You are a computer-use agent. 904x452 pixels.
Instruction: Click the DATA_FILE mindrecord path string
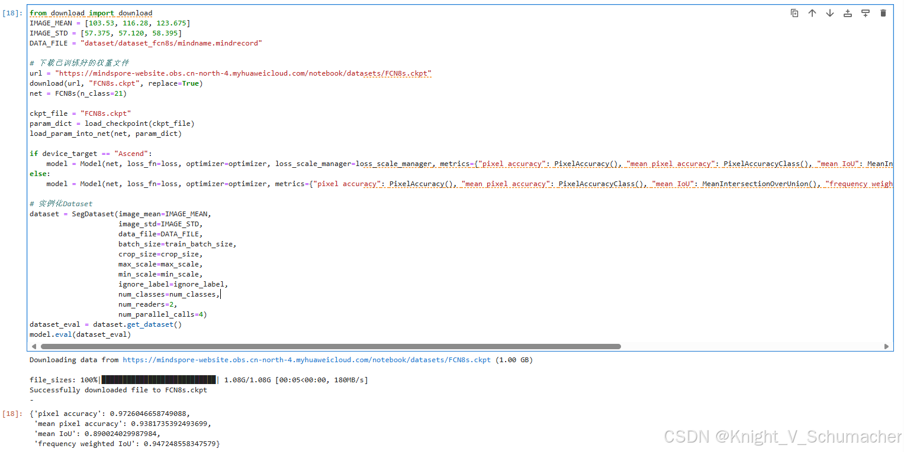(x=172, y=43)
